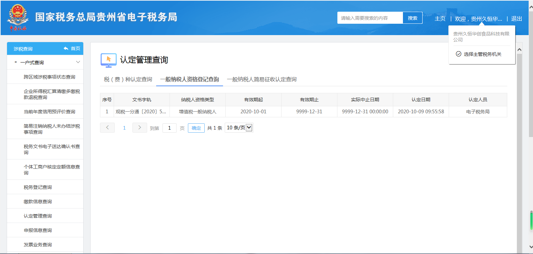Screen dimensions: 533x254
Task: Click the previous page arrow
Action: [107, 128]
